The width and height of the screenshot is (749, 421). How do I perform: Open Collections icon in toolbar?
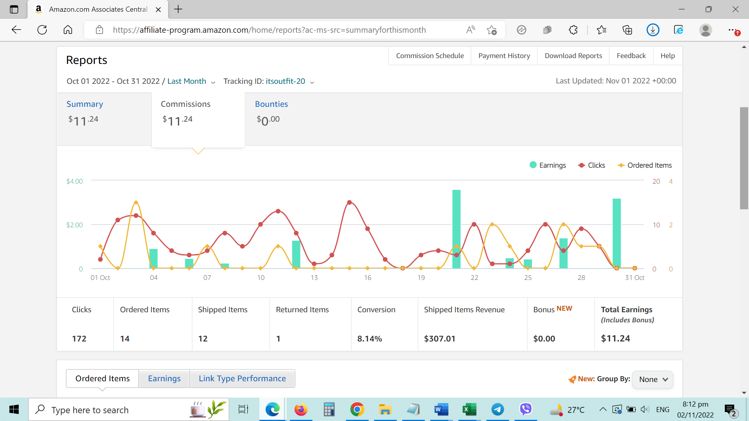pyautogui.click(x=627, y=30)
